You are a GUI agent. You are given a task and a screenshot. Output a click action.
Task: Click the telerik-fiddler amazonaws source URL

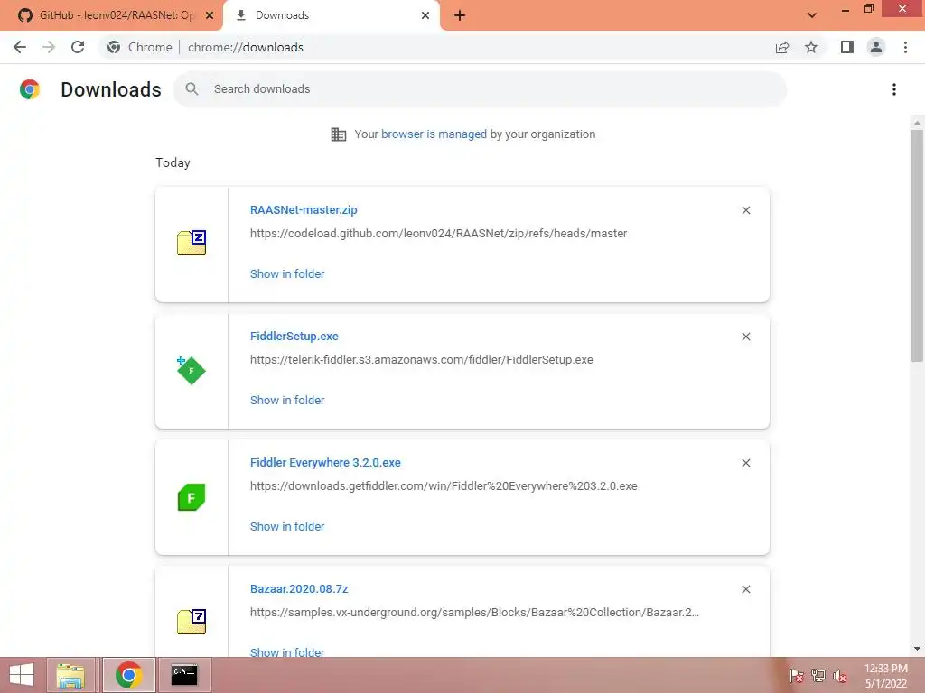click(421, 359)
